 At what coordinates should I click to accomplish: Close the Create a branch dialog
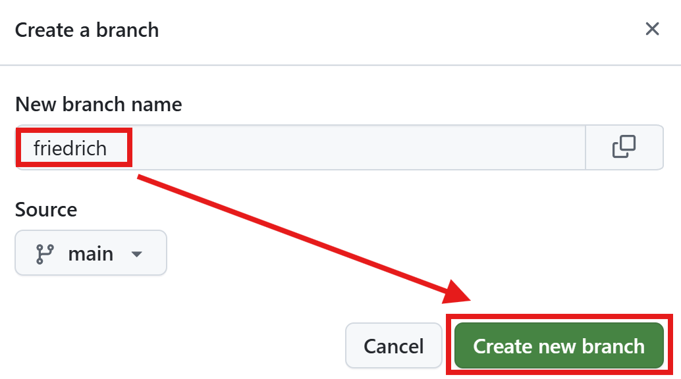pos(652,29)
